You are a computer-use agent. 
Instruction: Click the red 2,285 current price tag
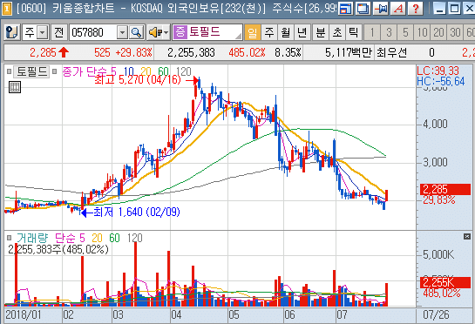[445, 190]
